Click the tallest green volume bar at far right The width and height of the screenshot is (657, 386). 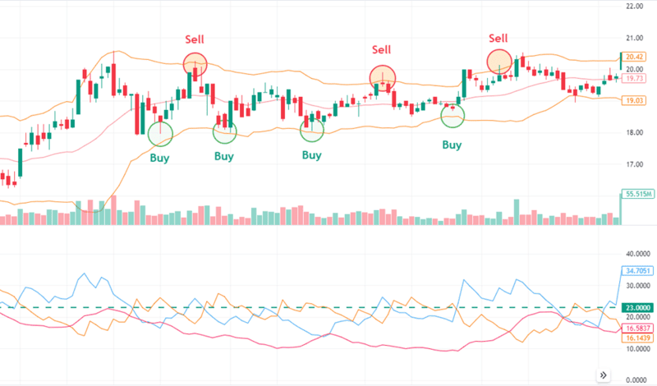tap(621, 209)
